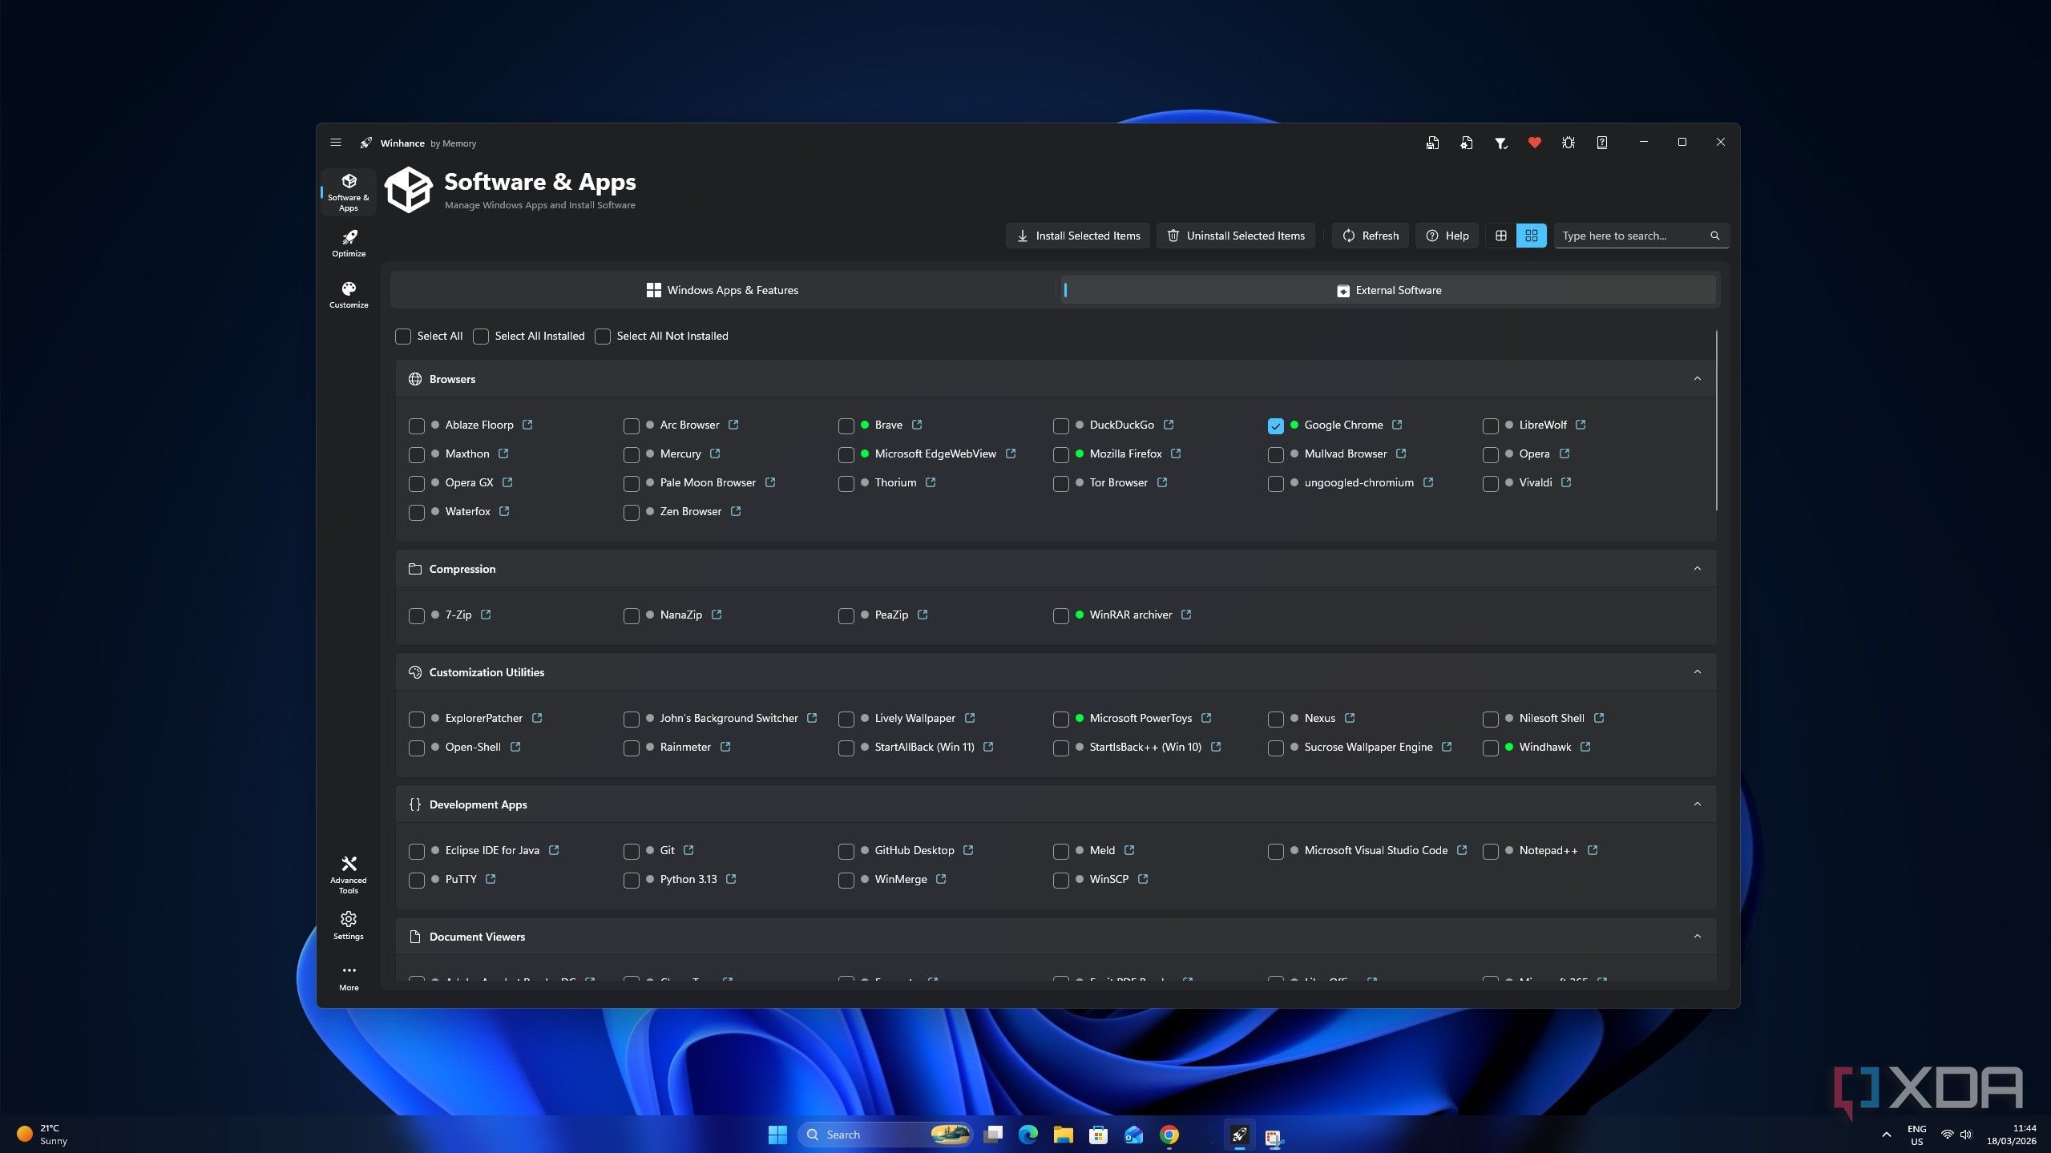Tick the 7-Zip checkbox
The height and width of the screenshot is (1153, 2051).
click(417, 615)
